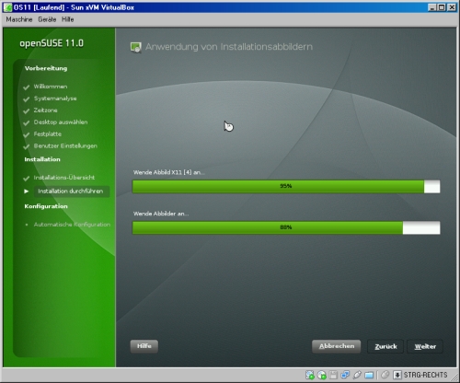Click the VirtualBox title bar icon
Screen dimensions: 460x383
8,7
